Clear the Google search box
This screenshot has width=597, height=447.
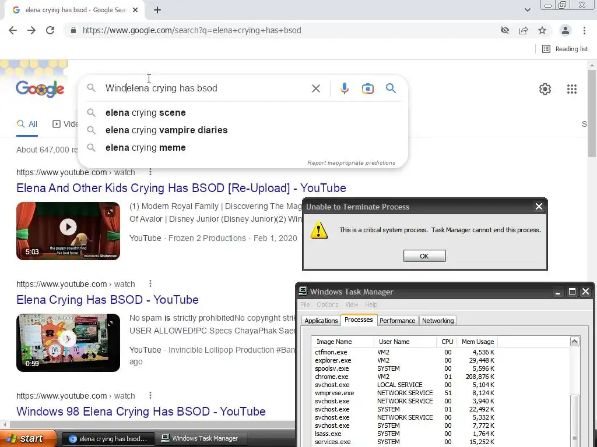315,88
